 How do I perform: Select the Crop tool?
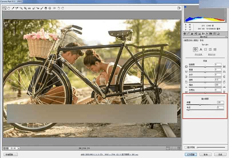click(x=25, y=8)
